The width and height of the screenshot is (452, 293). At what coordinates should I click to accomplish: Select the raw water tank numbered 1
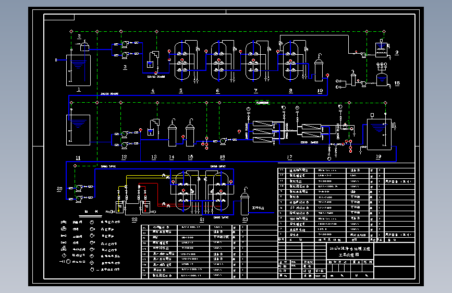78,70
